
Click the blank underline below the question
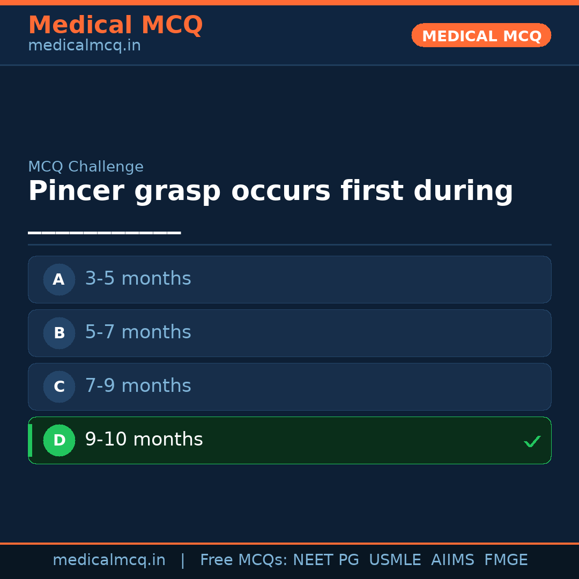pos(105,232)
